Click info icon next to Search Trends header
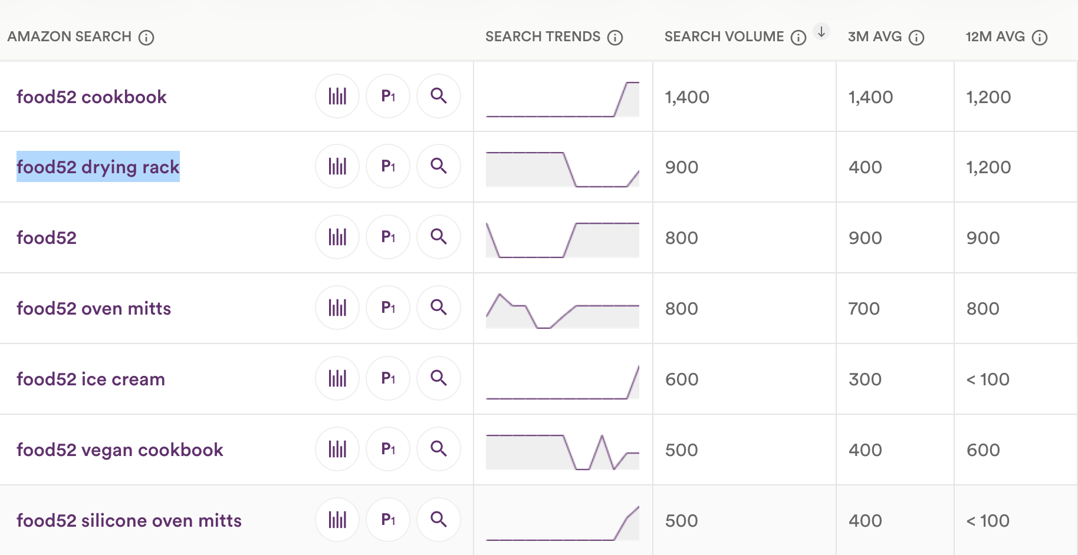1078x555 pixels. coord(615,38)
